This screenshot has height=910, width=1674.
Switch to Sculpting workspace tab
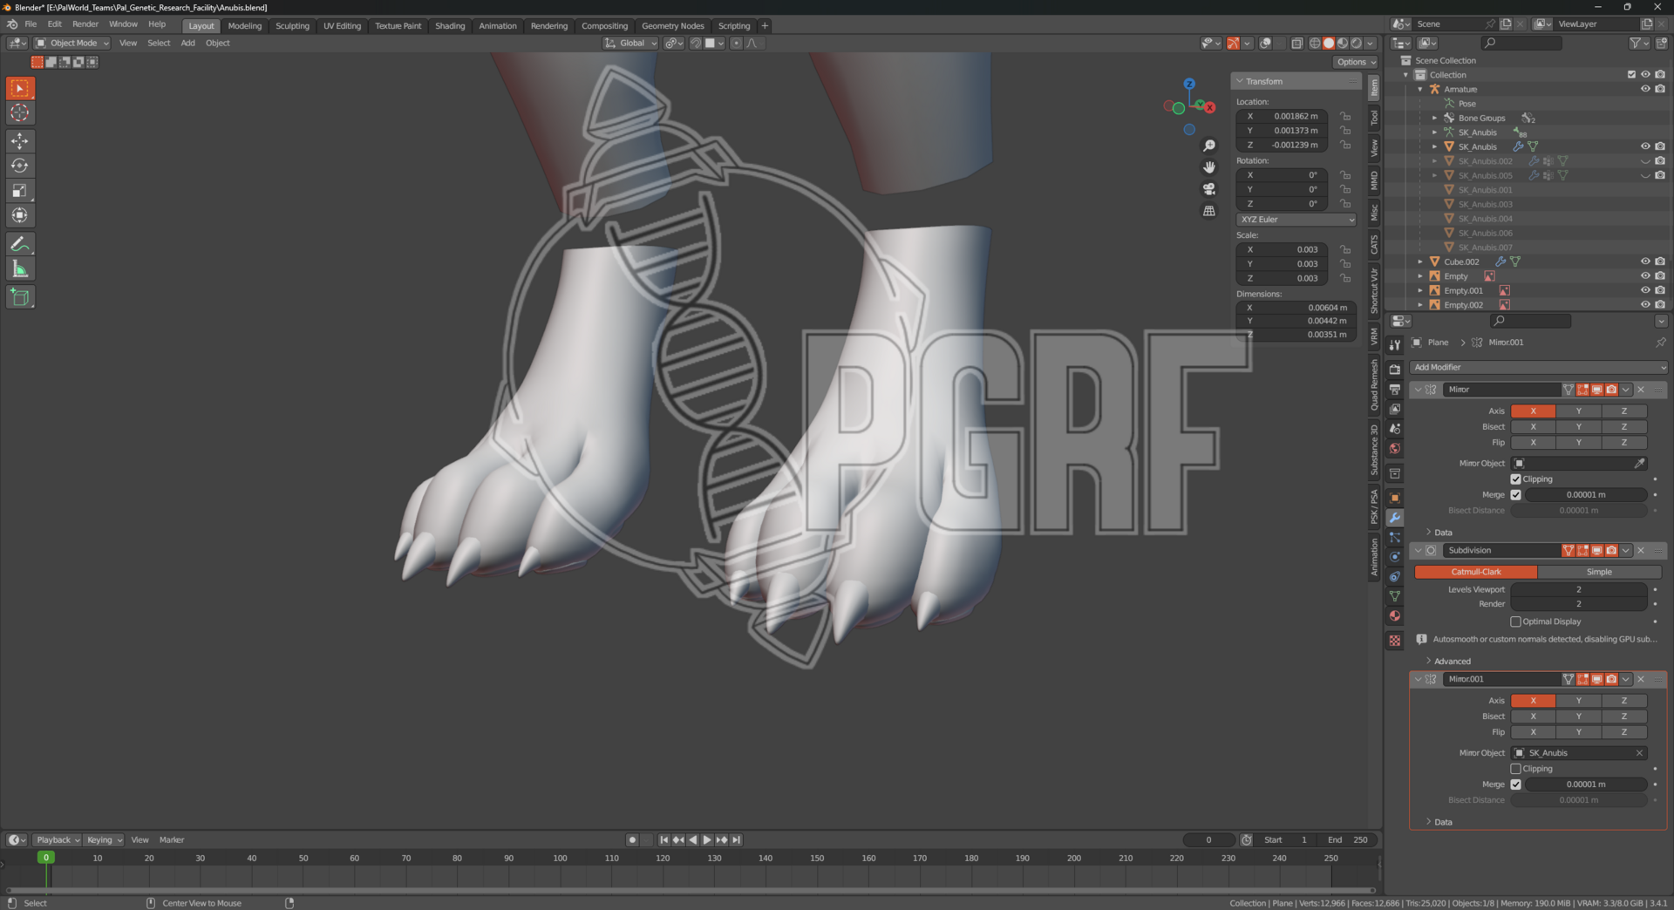pyautogui.click(x=292, y=26)
